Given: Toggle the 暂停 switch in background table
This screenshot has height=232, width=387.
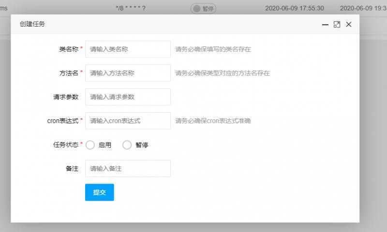Looking at the screenshot, I should (x=203, y=9).
